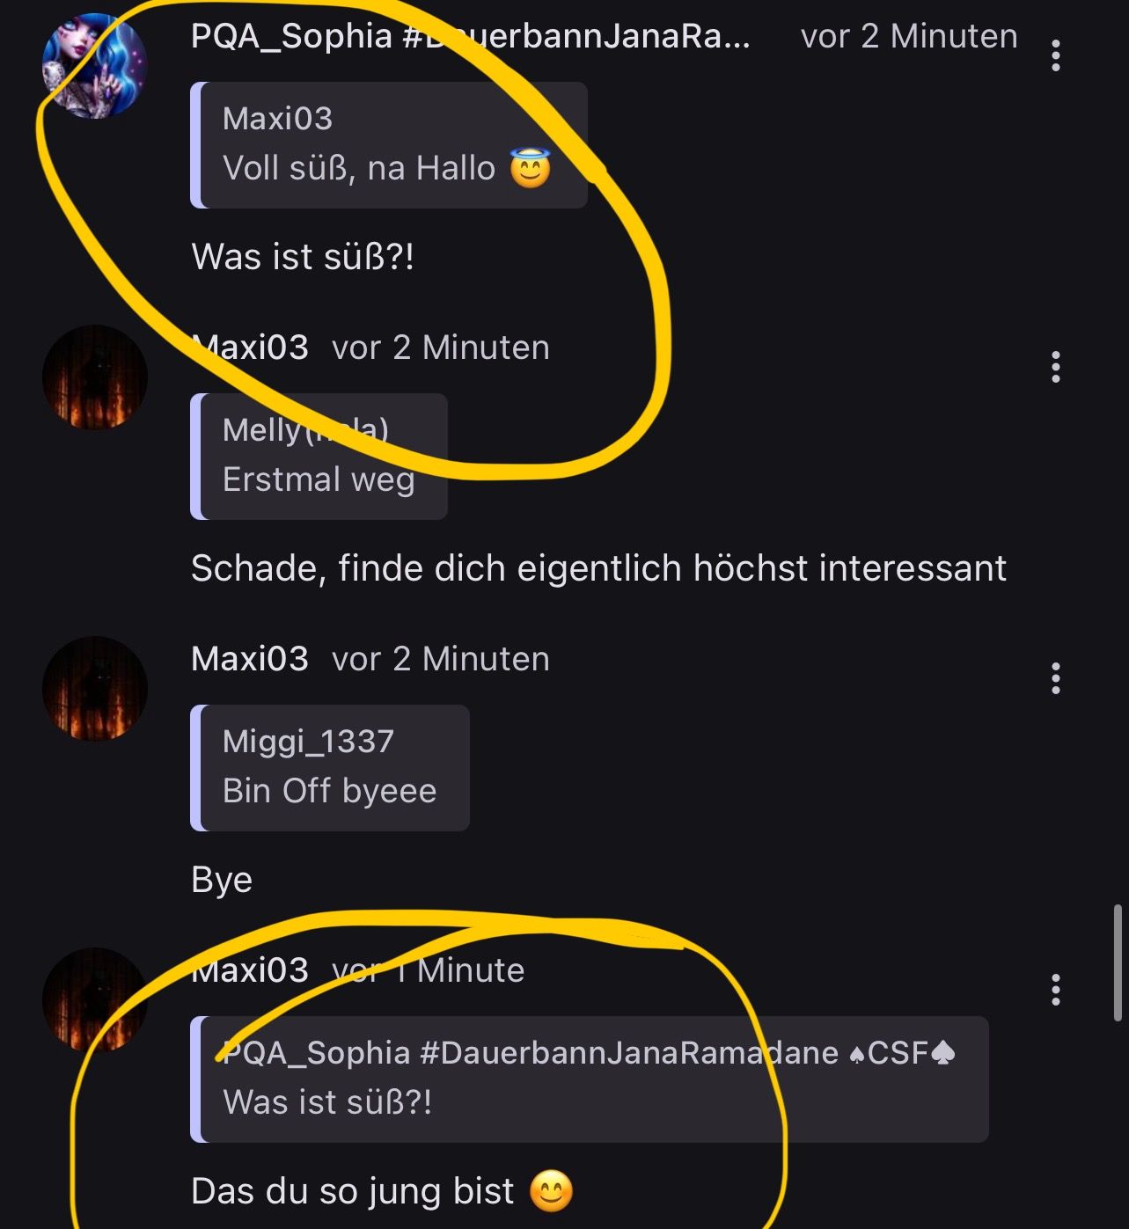The width and height of the screenshot is (1129, 1229).
Task: Open options for 'Das du so jung' message
Action: pos(1055,990)
